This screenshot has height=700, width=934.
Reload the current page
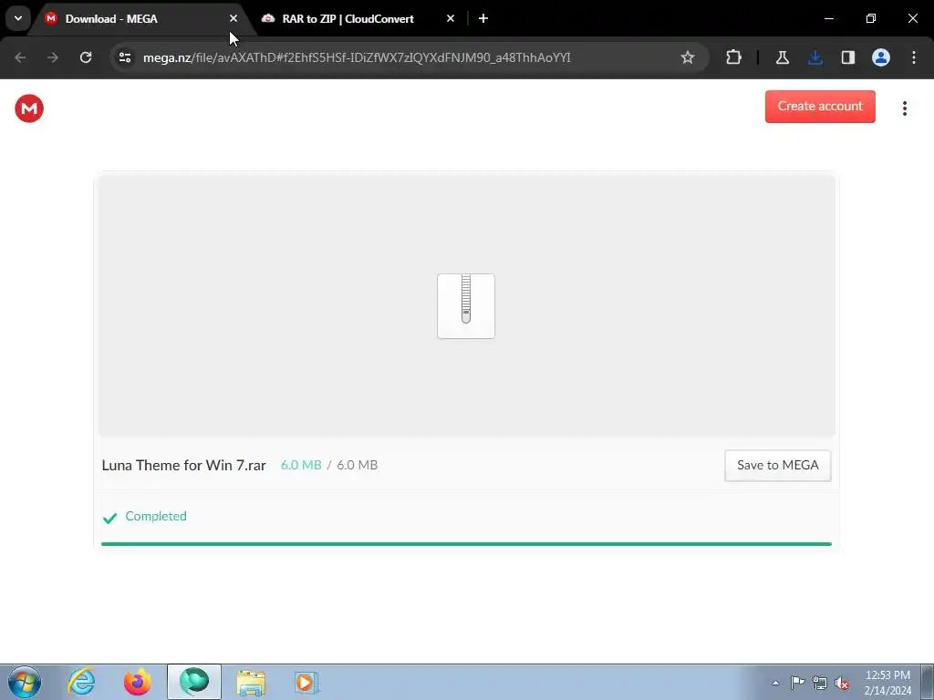click(86, 57)
